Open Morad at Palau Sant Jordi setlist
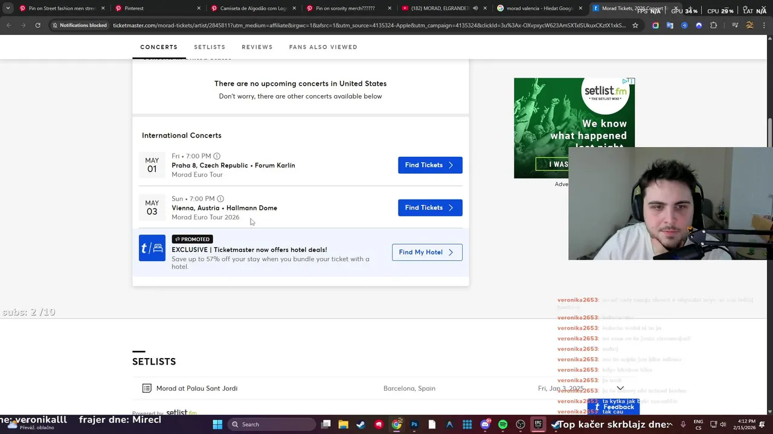Screen dimensions: 773x434 click(x=197, y=388)
